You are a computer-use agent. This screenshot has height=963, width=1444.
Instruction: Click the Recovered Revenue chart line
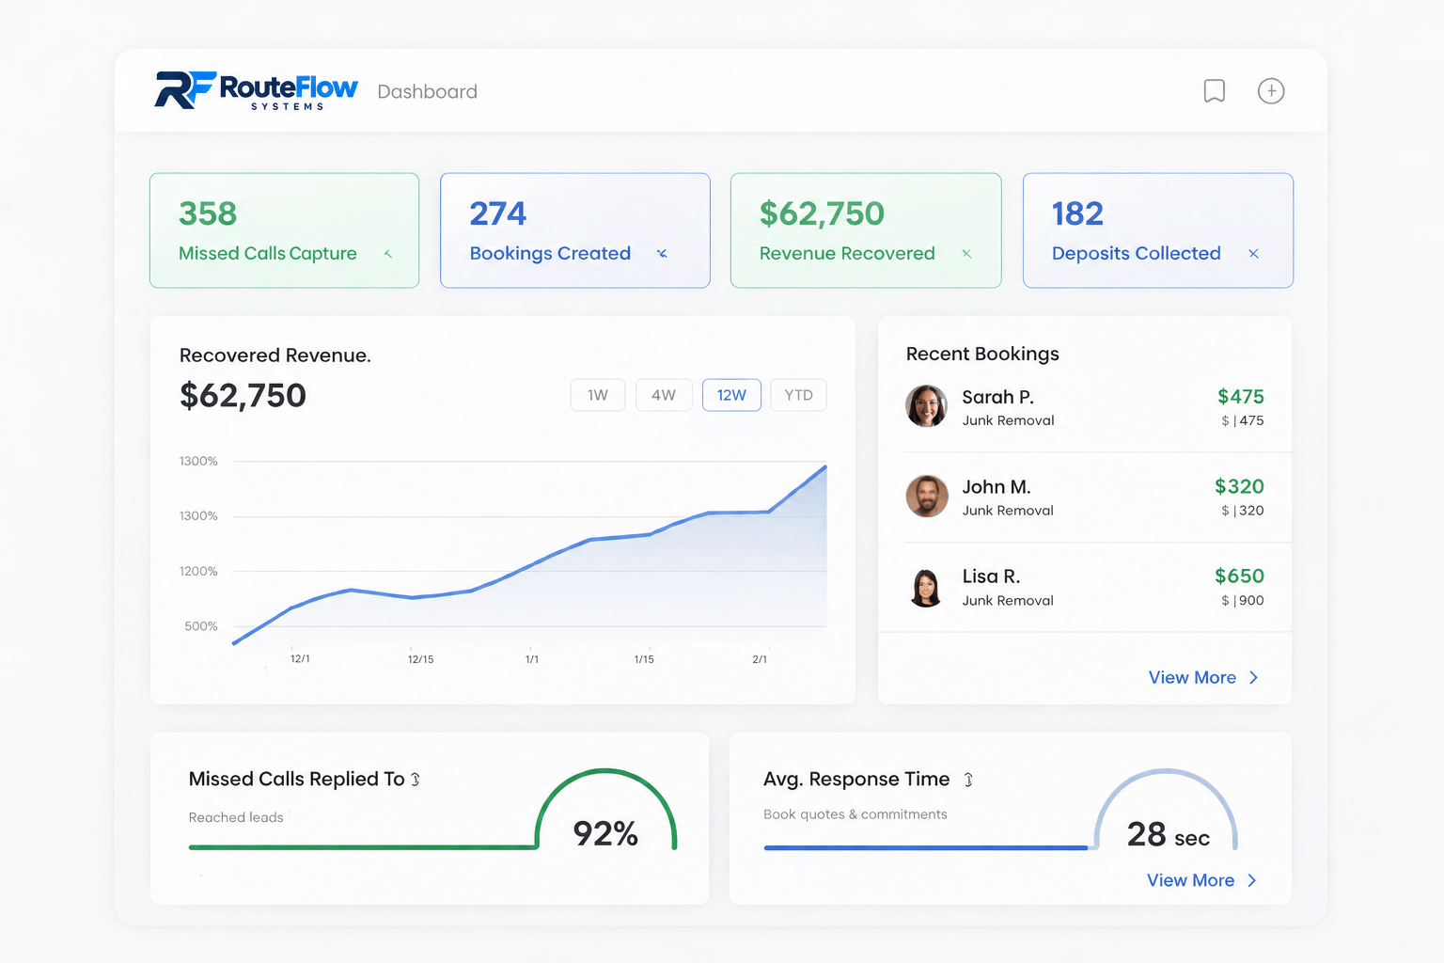[529, 567]
